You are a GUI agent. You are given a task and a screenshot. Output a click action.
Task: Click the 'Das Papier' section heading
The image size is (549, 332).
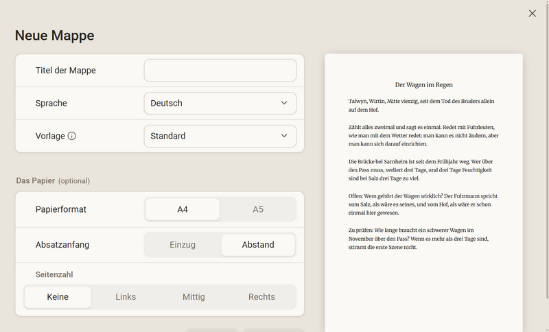36,180
